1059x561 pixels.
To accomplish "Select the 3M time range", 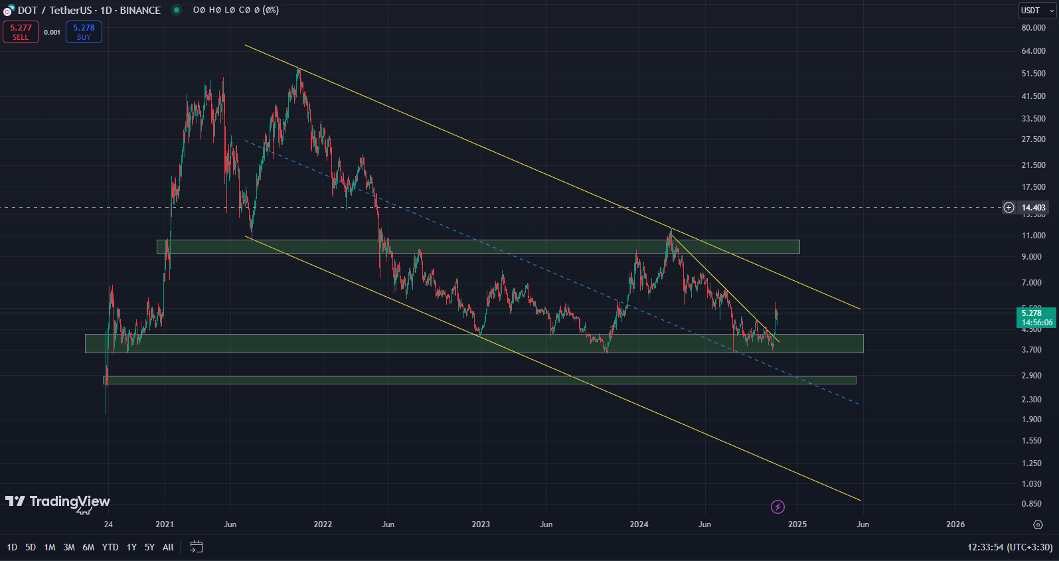I will [x=69, y=547].
